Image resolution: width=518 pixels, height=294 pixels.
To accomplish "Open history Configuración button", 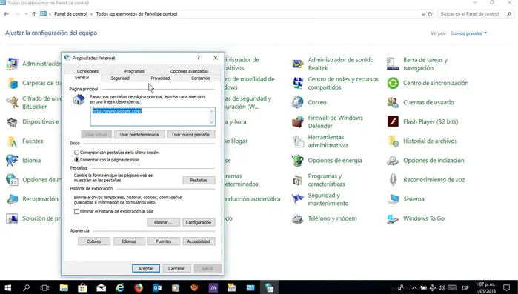I will (x=199, y=222).
